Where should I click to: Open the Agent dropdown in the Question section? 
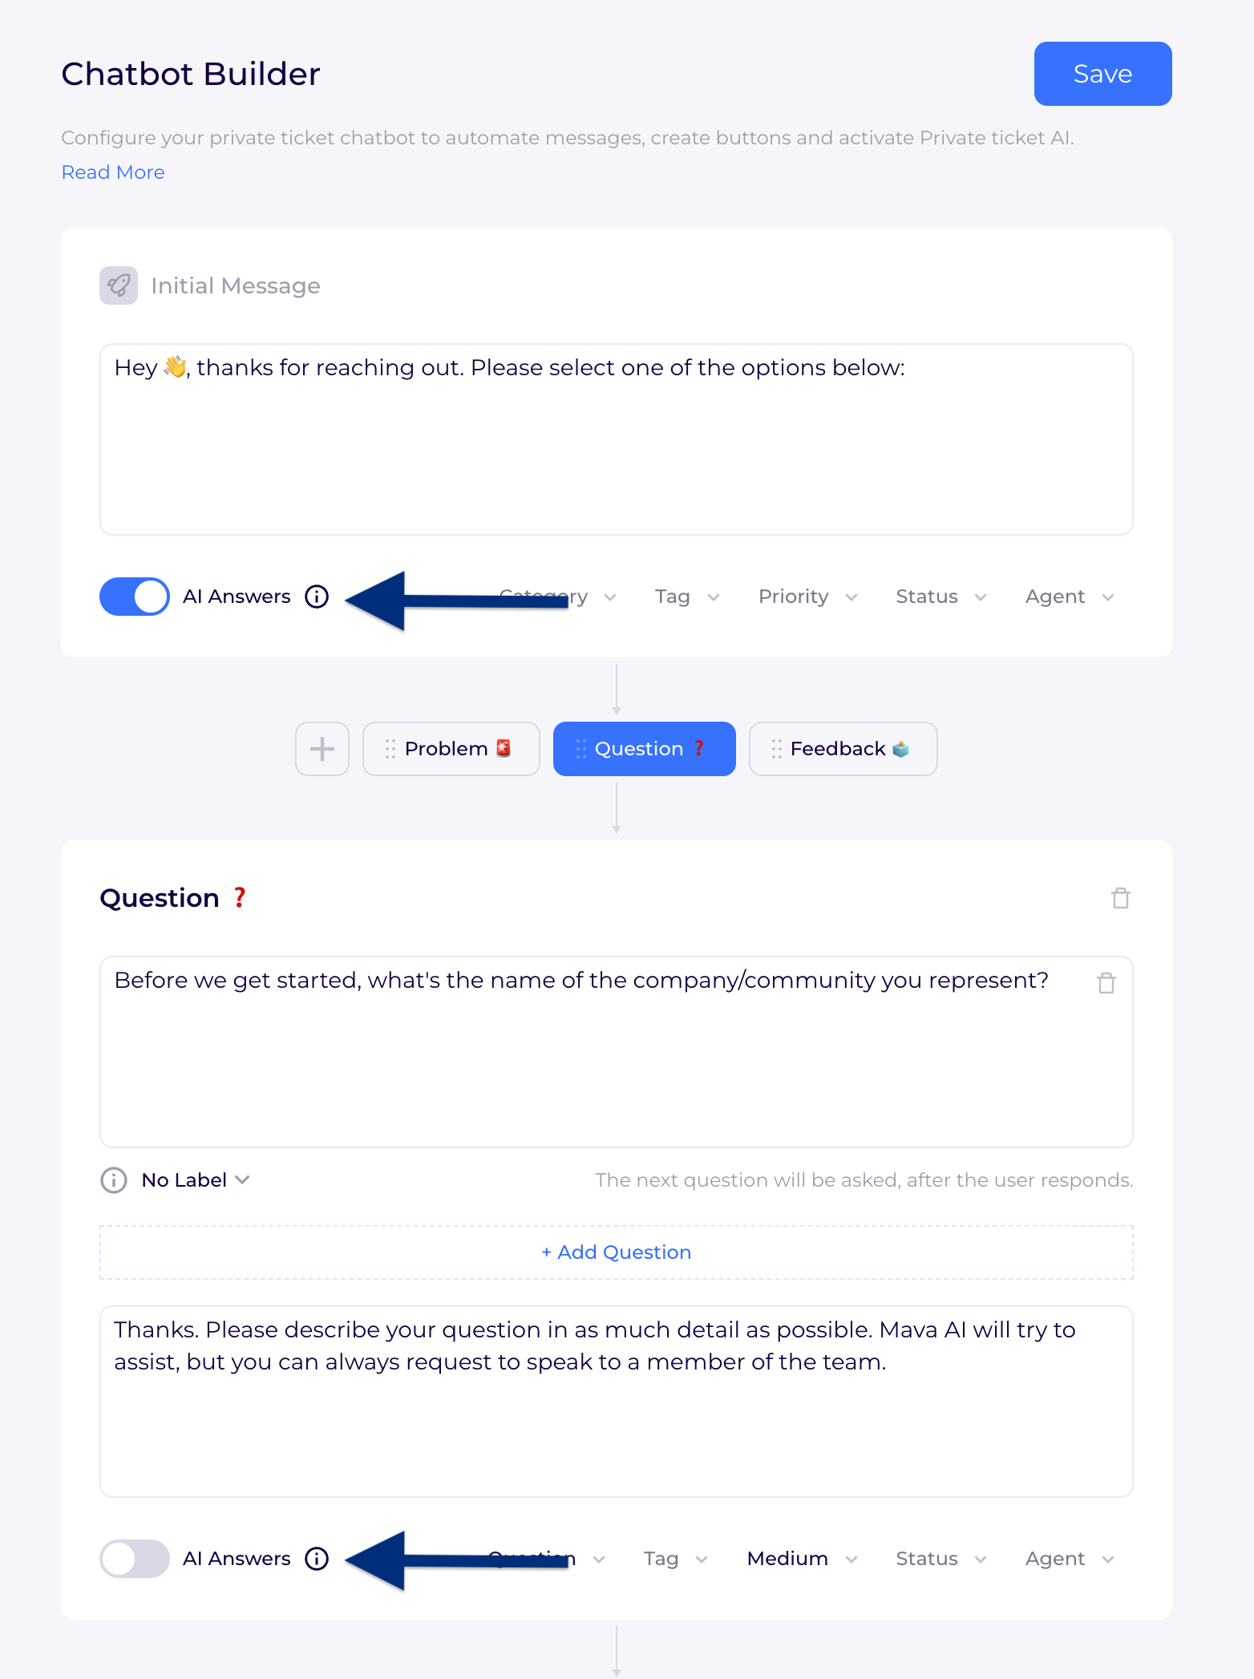1070,1559
